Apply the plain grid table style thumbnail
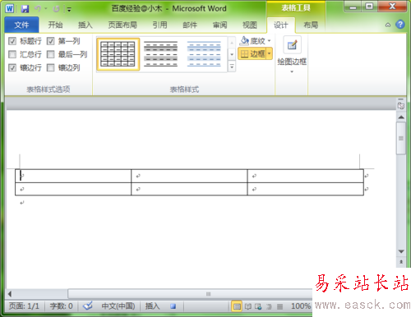This screenshot has width=411, height=317. pyautogui.click(x=118, y=54)
